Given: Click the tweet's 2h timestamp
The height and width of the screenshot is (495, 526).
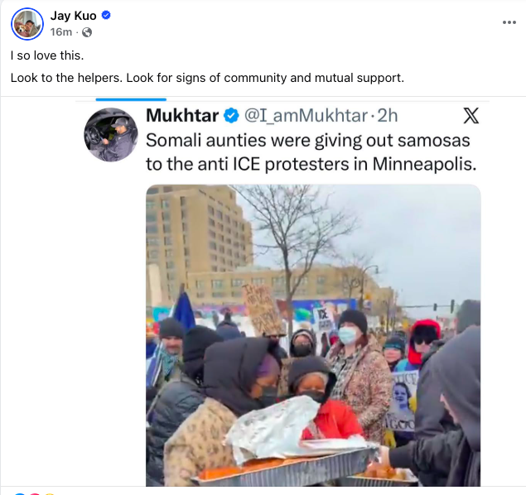Looking at the screenshot, I should [x=388, y=116].
